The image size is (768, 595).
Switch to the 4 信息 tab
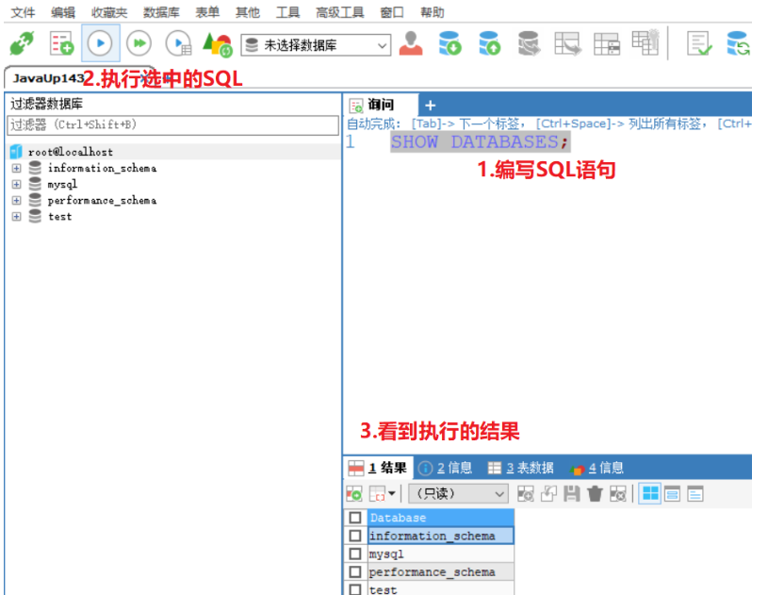597,468
